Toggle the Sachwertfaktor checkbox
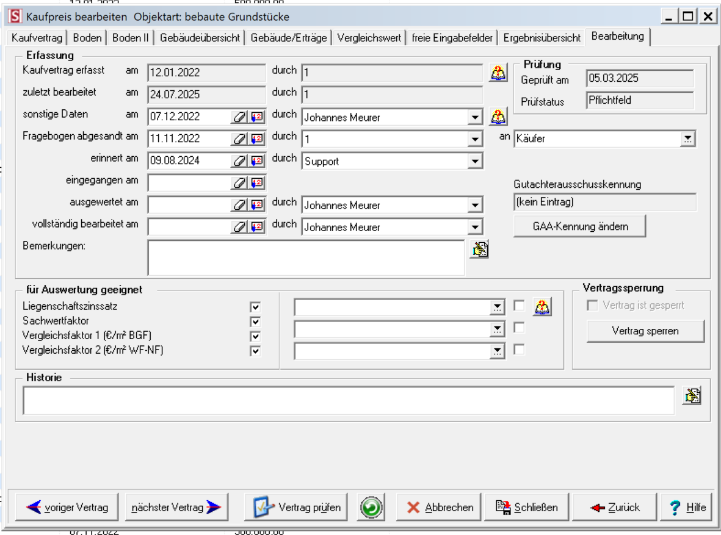The height and width of the screenshot is (535, 721). coord(256,321)
